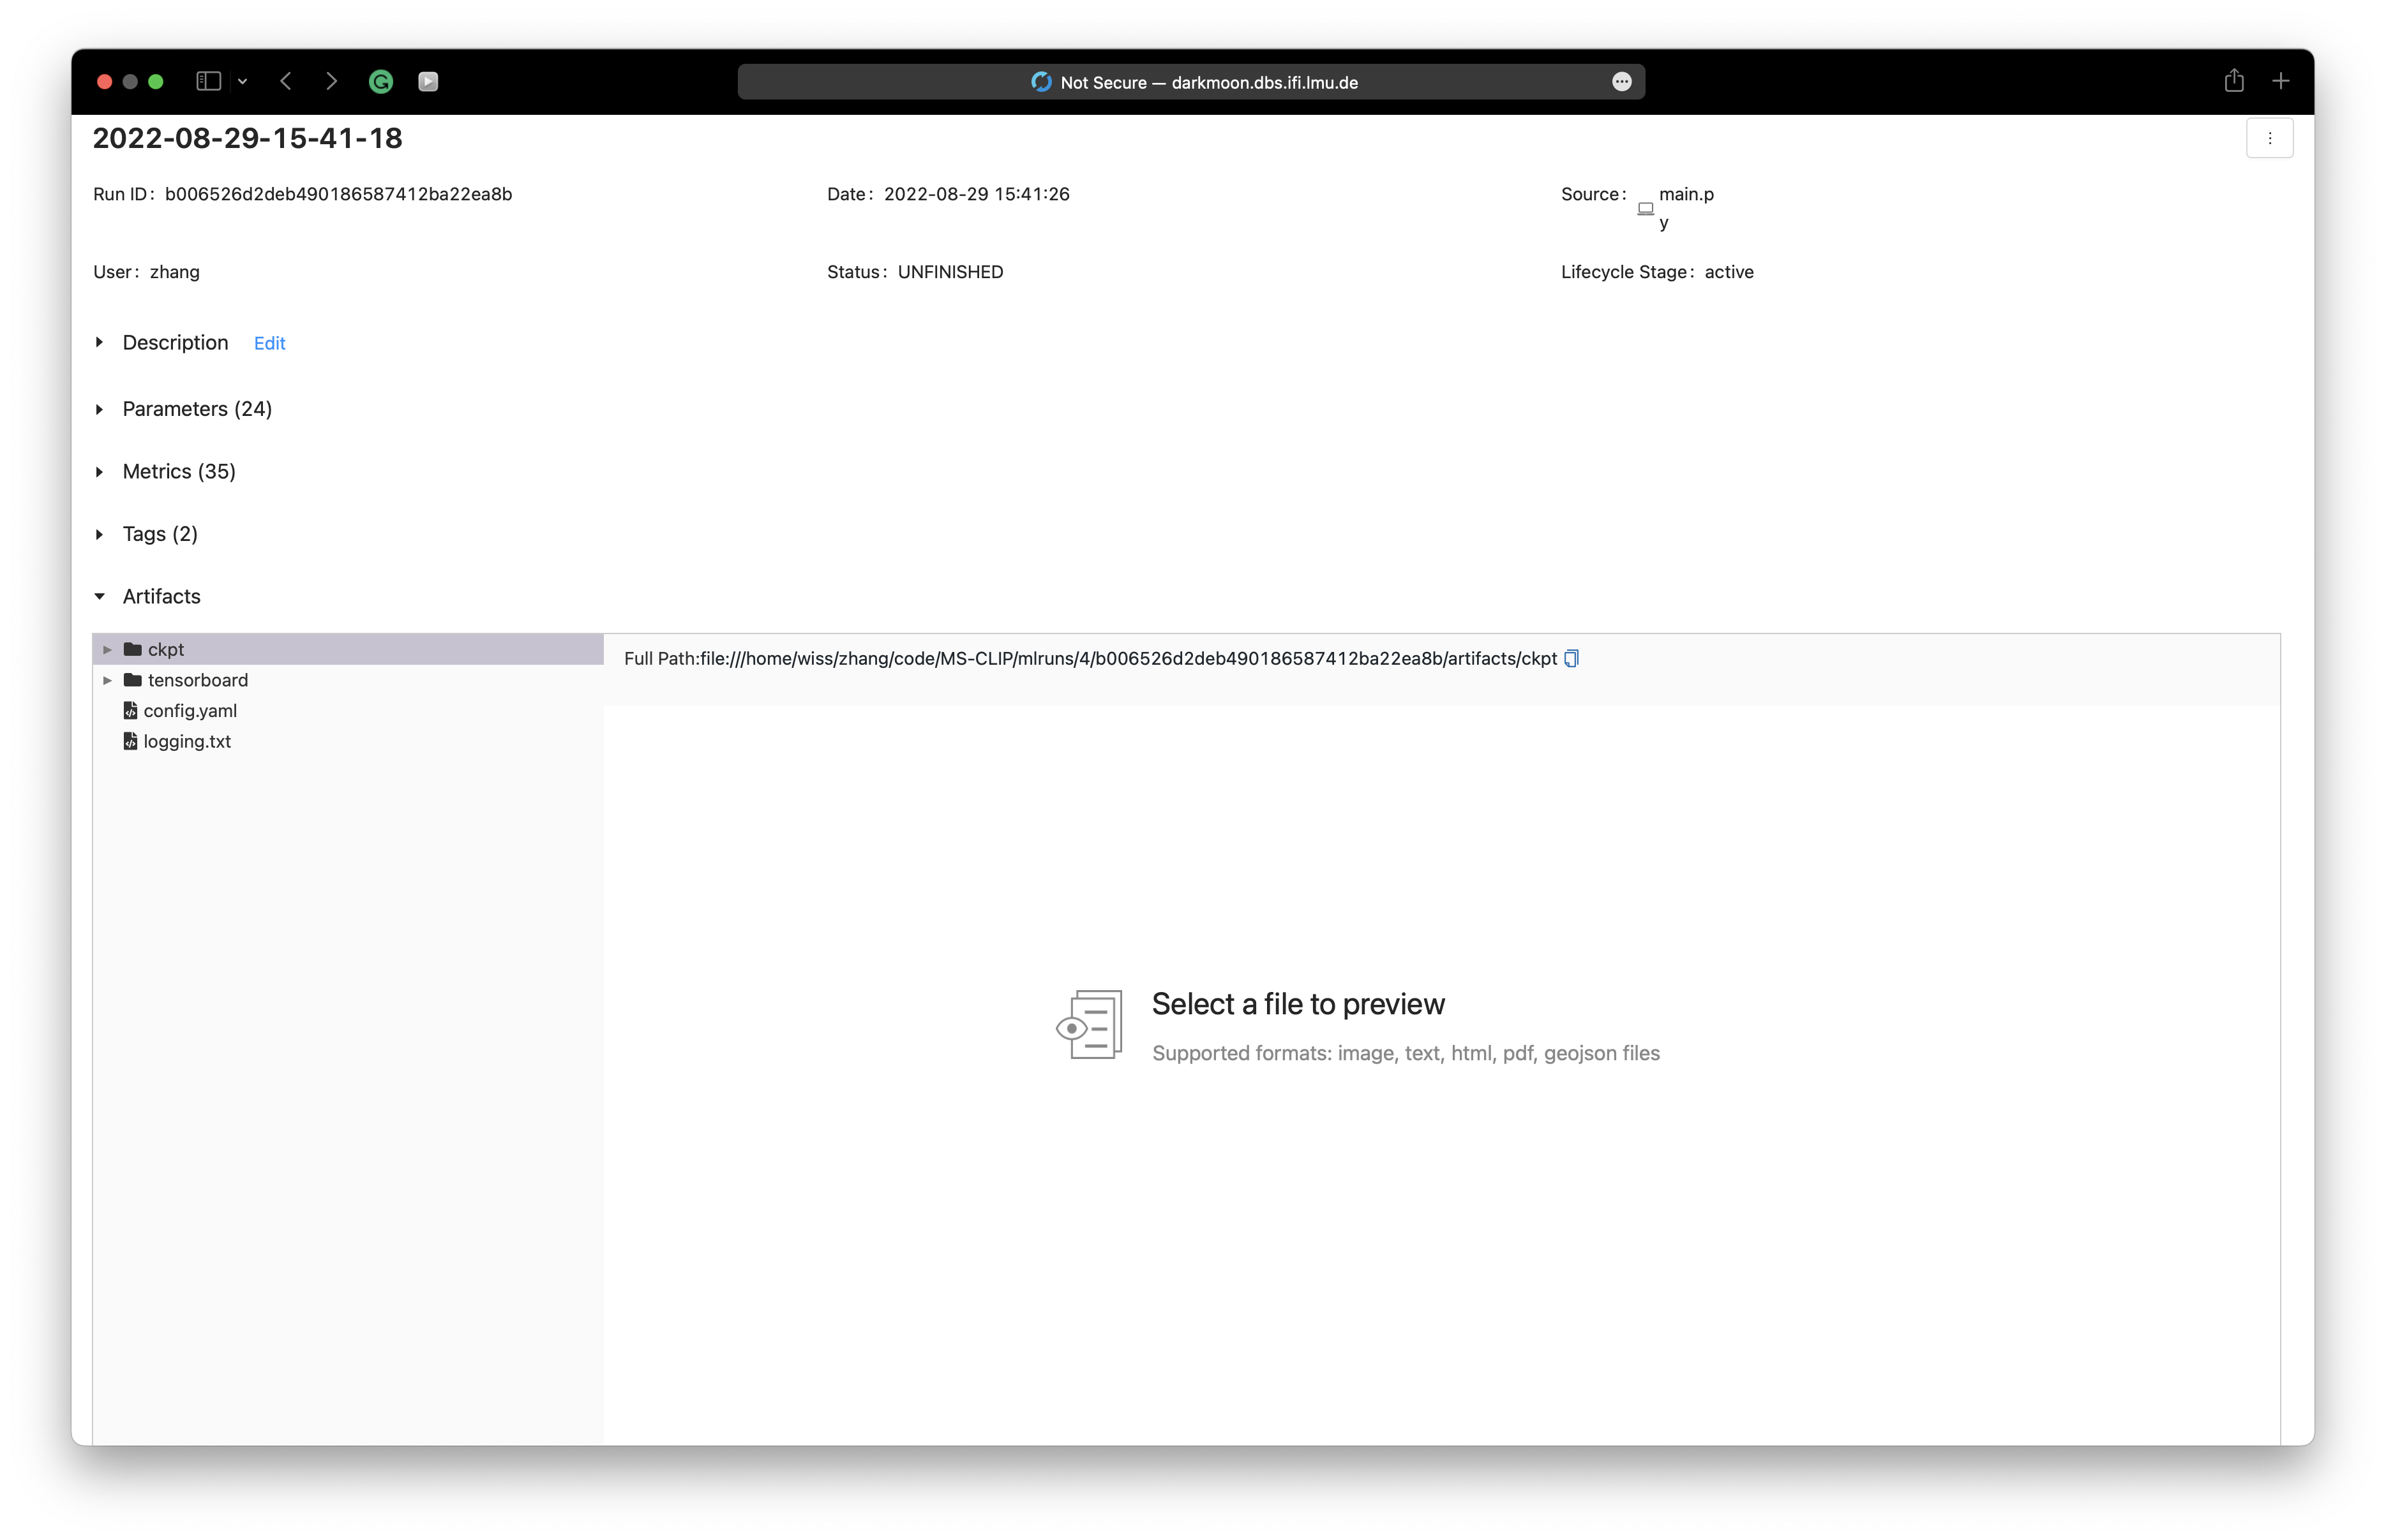Go forward with the right arrow
This screenshot has height=1540, width=2386.
point(331,82)
